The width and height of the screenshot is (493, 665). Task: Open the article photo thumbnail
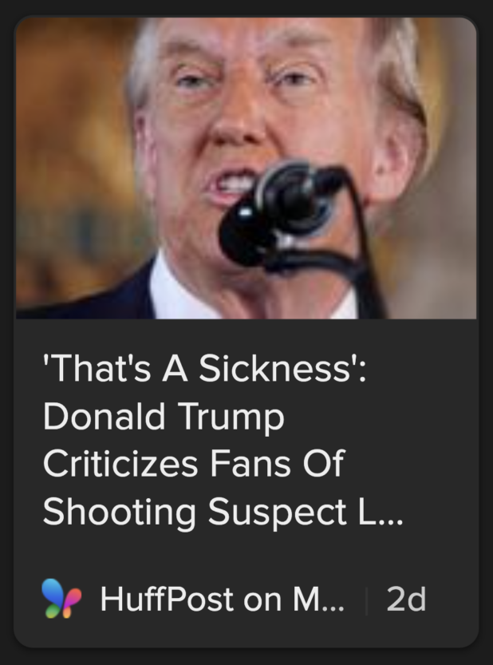click(x=246, y=168)
